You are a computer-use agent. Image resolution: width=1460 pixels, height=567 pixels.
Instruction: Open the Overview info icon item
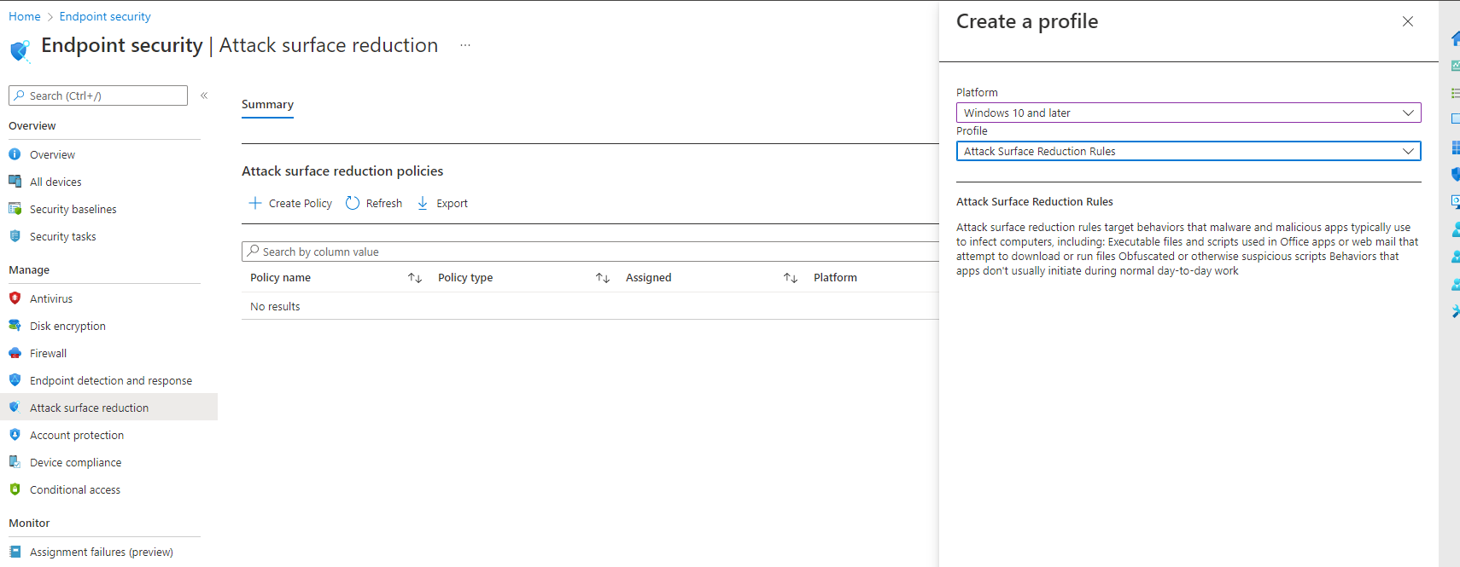(x=15, y=154)
